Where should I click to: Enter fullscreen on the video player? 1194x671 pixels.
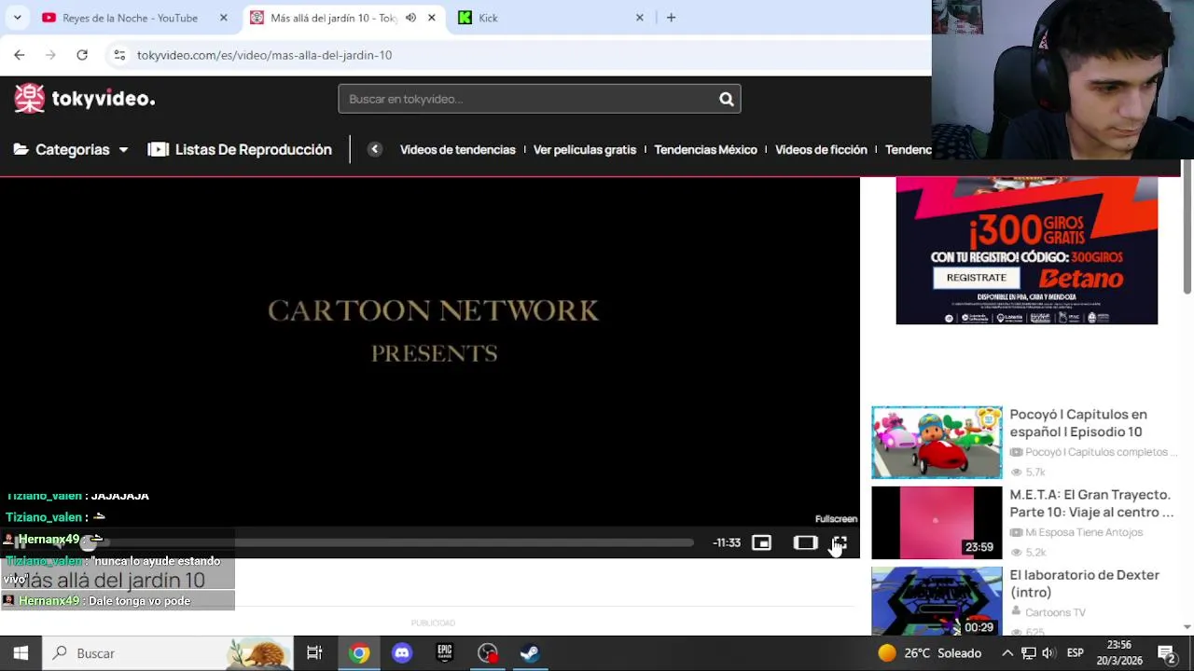click(x=839, y=542)
